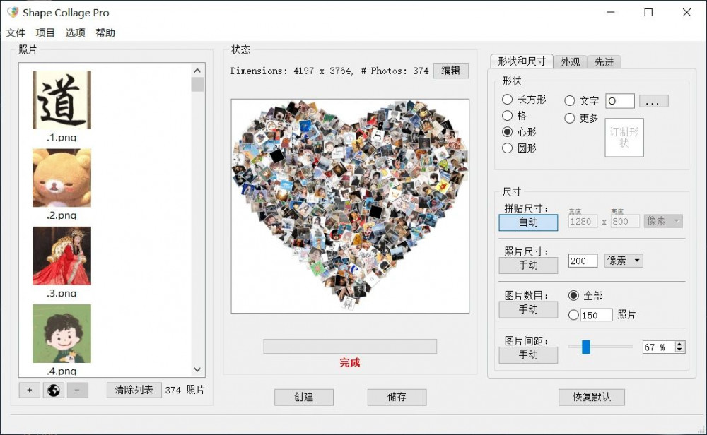Select the 长方形 shape radio button
707x435 pixels.
click(507, 100)
